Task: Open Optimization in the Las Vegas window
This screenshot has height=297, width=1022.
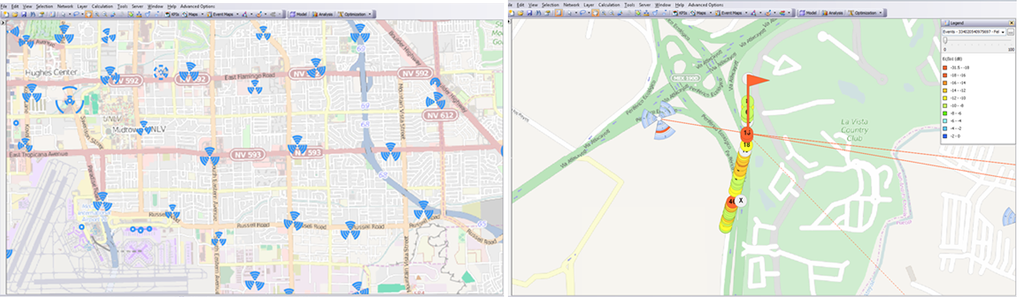Action: coord(356,14)
